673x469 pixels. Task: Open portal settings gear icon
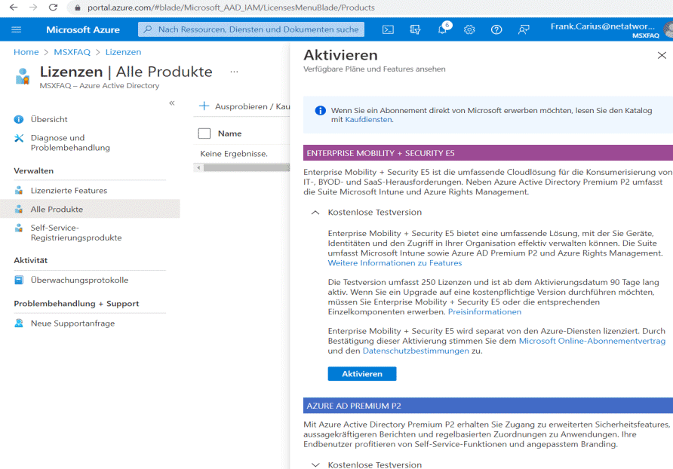pos(469,29)
